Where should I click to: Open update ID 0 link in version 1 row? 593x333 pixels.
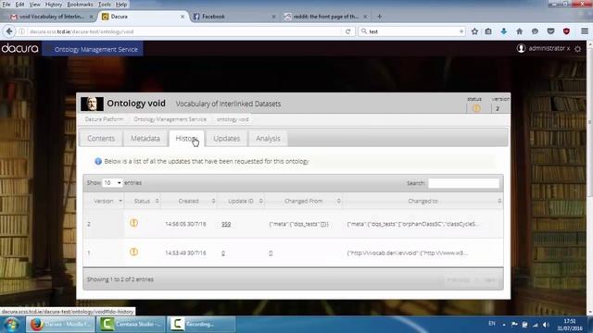click(x=223, y=253)
